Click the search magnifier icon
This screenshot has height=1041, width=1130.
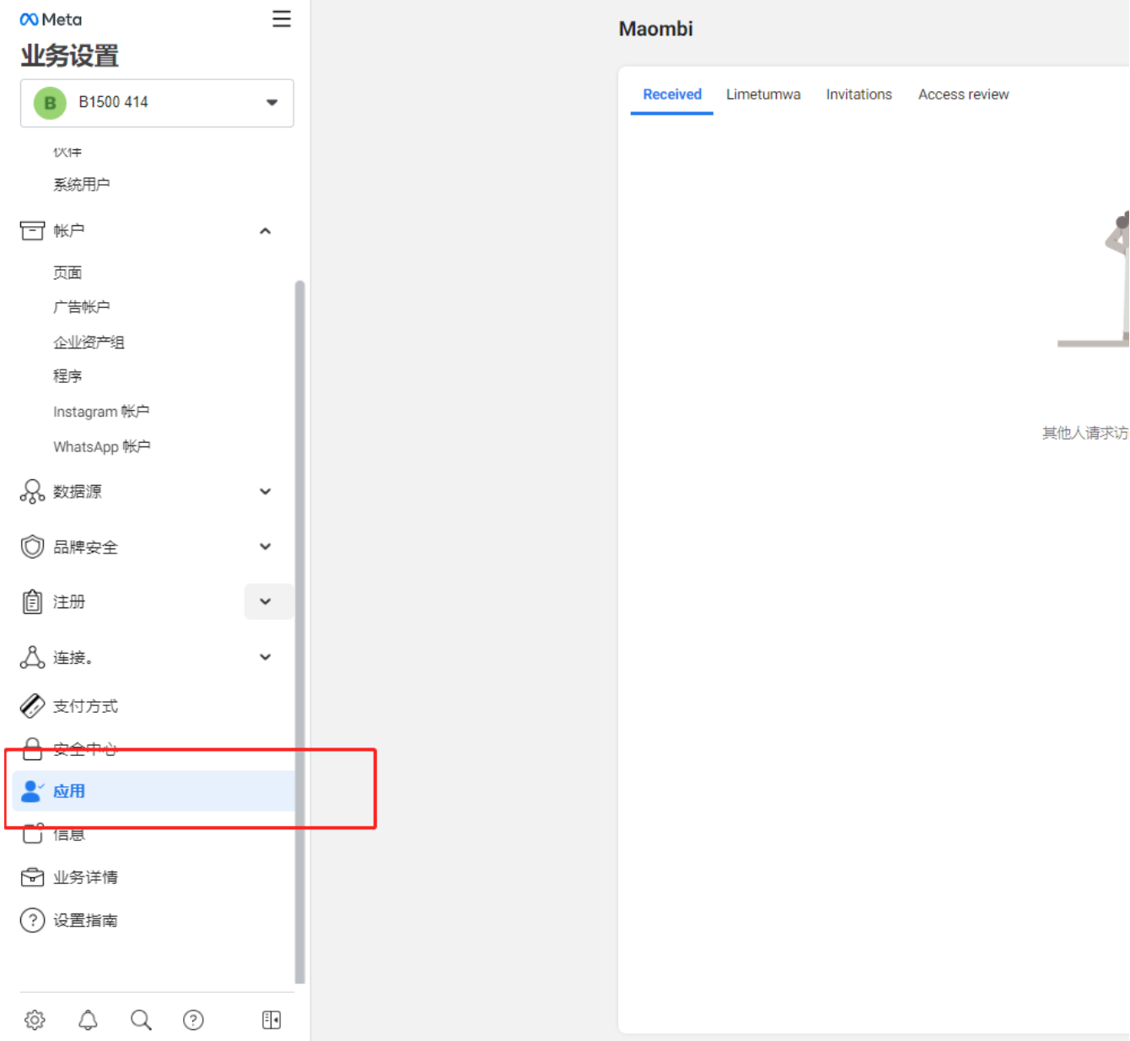click(x=141, y=1020)
